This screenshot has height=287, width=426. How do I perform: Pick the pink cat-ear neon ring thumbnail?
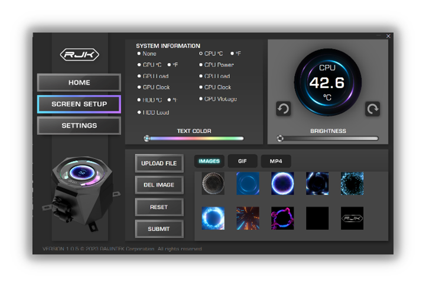click(x=282, y=218)
